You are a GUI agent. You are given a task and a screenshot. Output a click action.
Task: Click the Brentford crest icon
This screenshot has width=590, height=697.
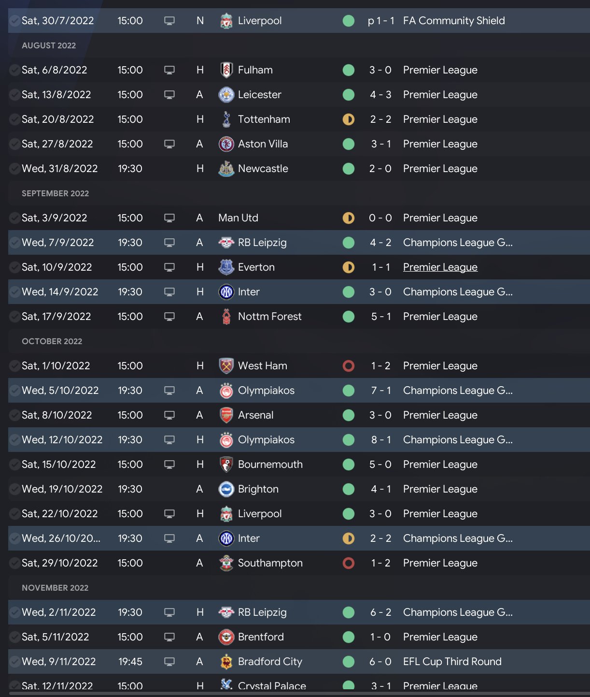[226, 637]
